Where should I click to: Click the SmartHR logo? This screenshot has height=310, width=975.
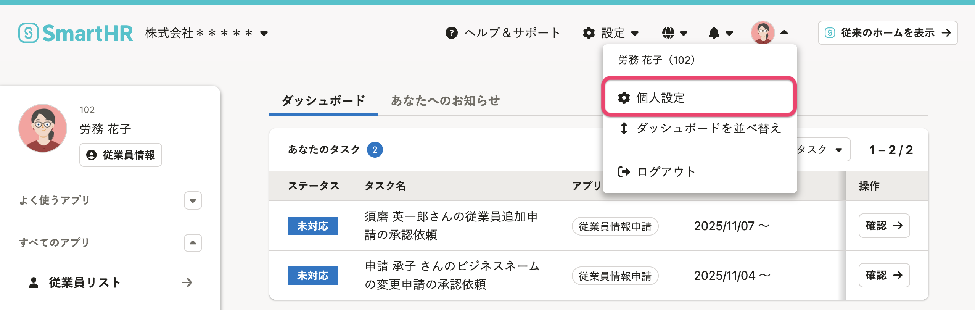tap(76, 33)
